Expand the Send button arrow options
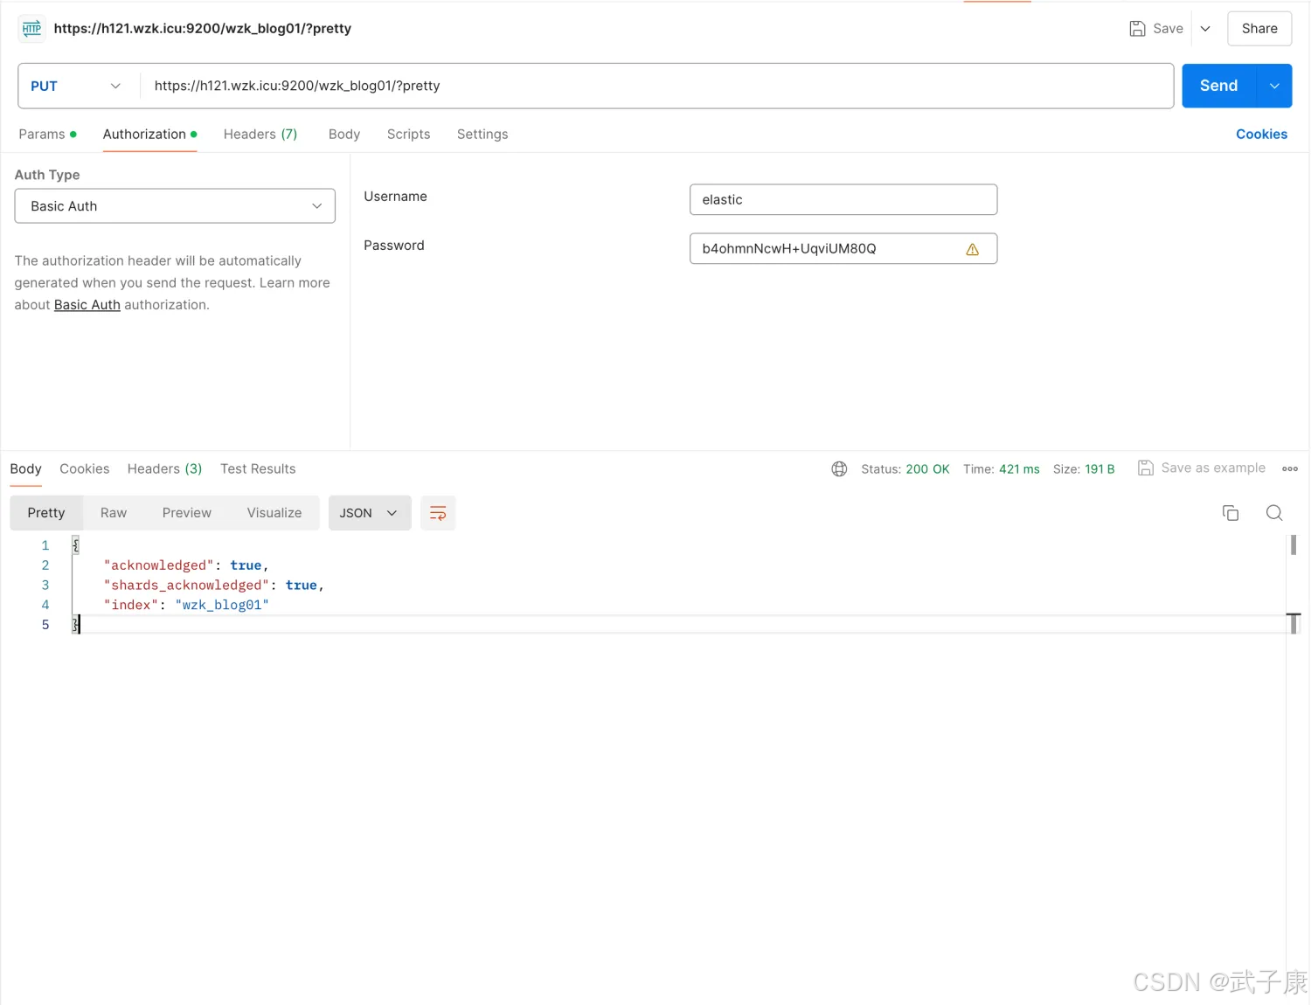This screenshot has height=1005, width=1311. tap(1274, 86)
